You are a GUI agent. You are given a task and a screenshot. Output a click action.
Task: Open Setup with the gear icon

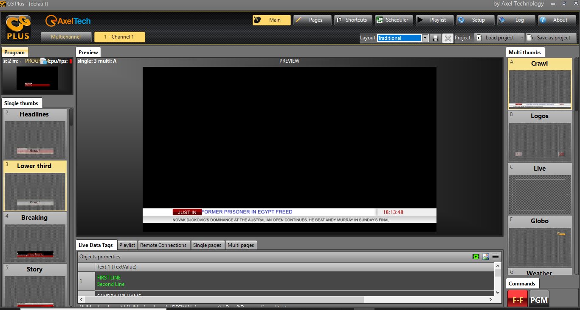pos(476,20)
